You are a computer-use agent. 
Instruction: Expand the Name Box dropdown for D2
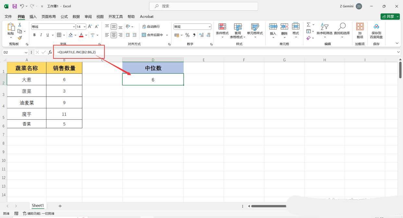pyautogui.click(x=26, y=52)
